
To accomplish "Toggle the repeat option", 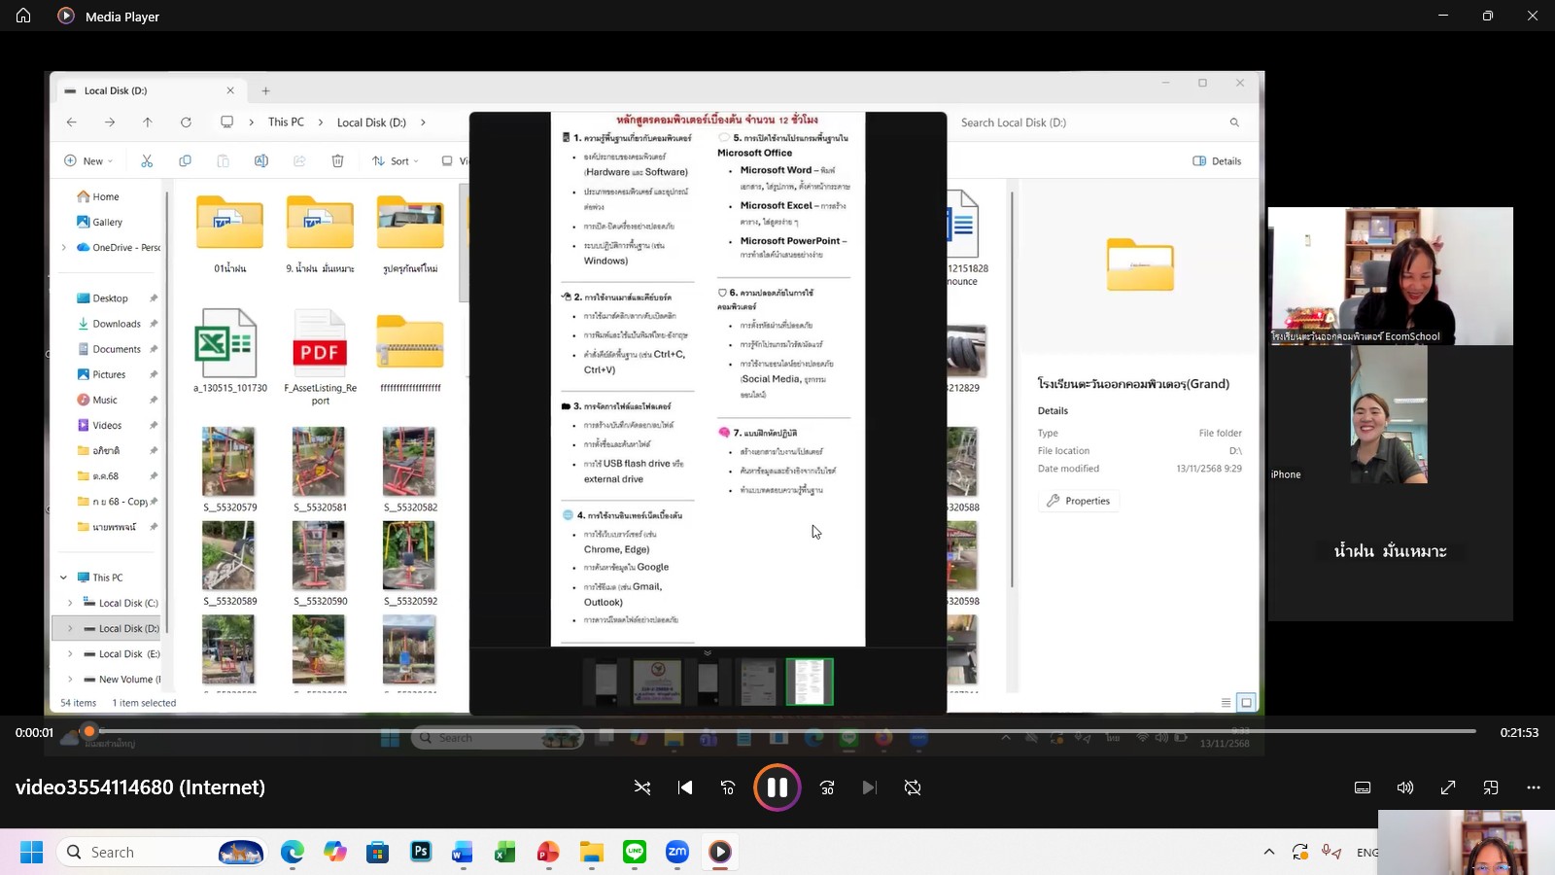I will [912, 787].
